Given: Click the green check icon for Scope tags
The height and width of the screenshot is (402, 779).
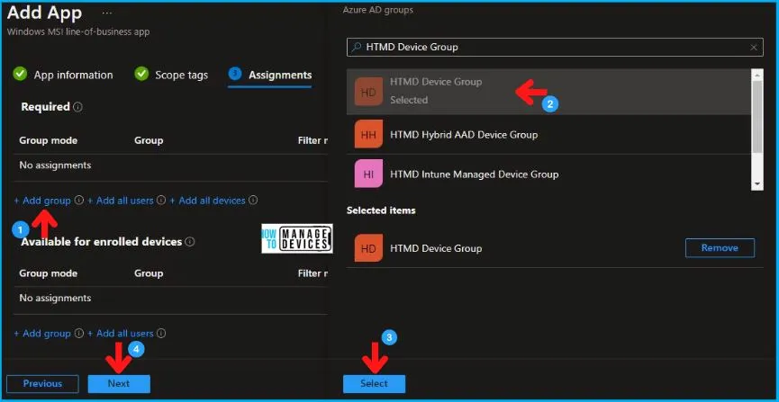Looking at the screenshot, I should coord(141,75).
